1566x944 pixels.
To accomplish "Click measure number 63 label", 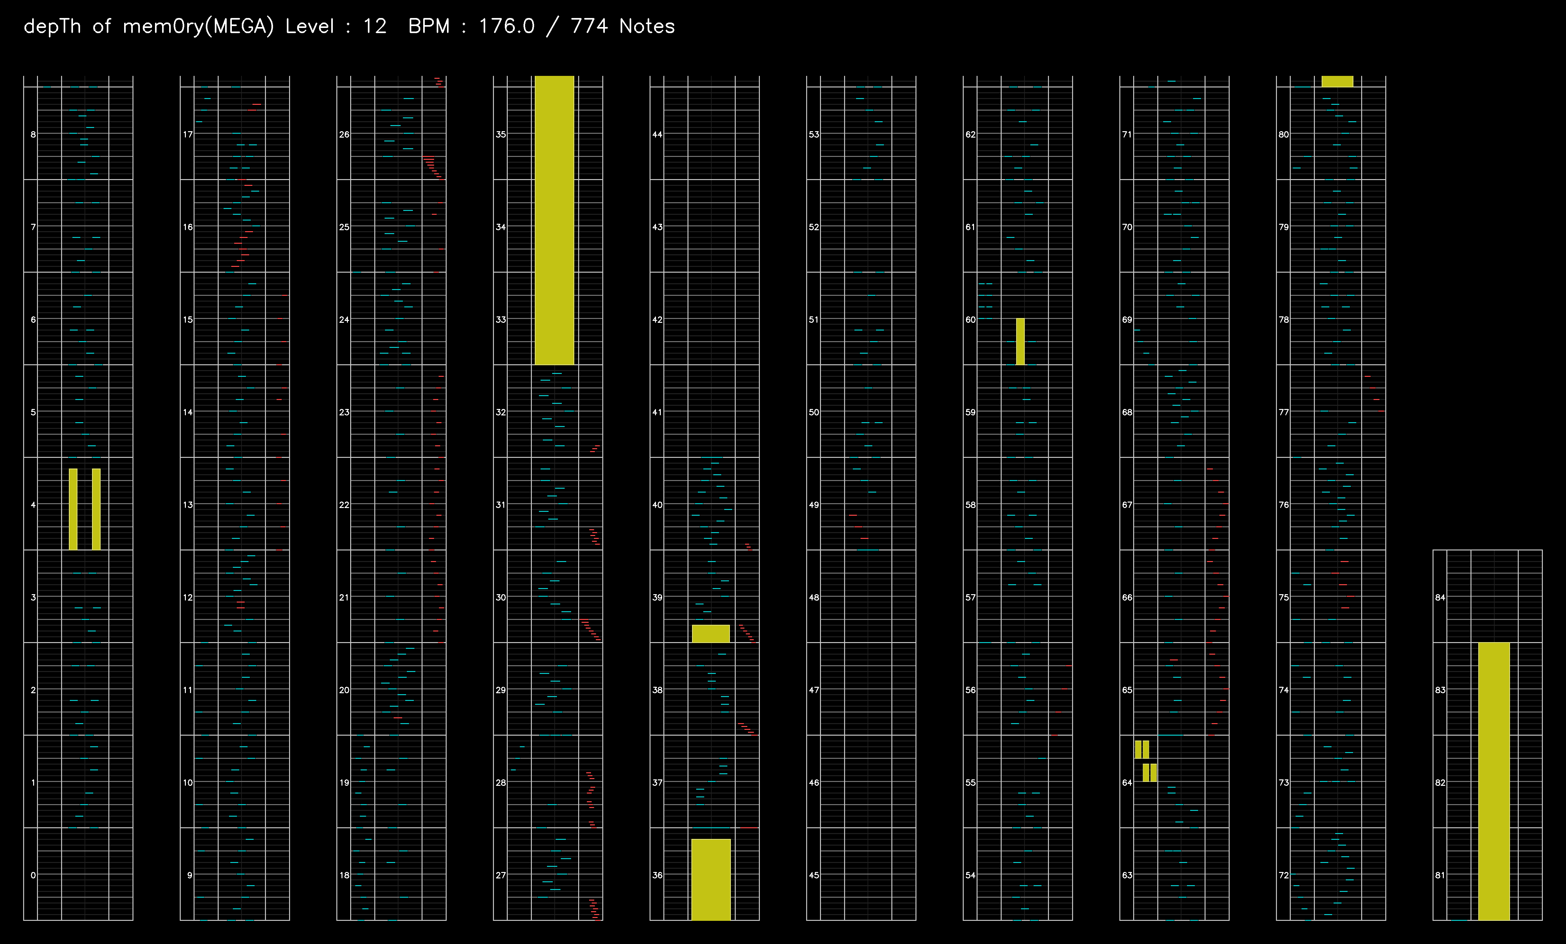I will point(1127,875).
